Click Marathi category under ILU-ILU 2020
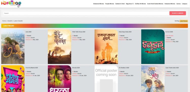 pos(173,40)
